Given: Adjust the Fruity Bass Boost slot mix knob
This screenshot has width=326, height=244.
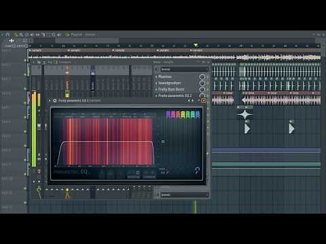Looking at the screenshot, I should pyautogui.click(x=202, y=89).
